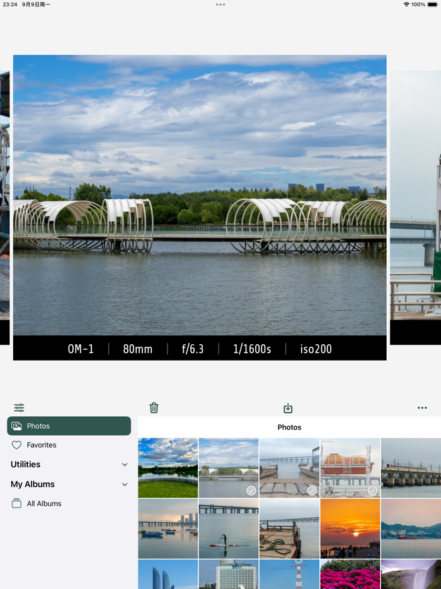Select the red ship and mountains thumbnail
The width and height of the screenshot is (441, 589).
point(411,529)
